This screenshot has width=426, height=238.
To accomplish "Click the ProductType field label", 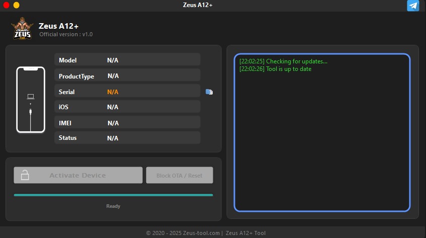I will tap(76, 76).
